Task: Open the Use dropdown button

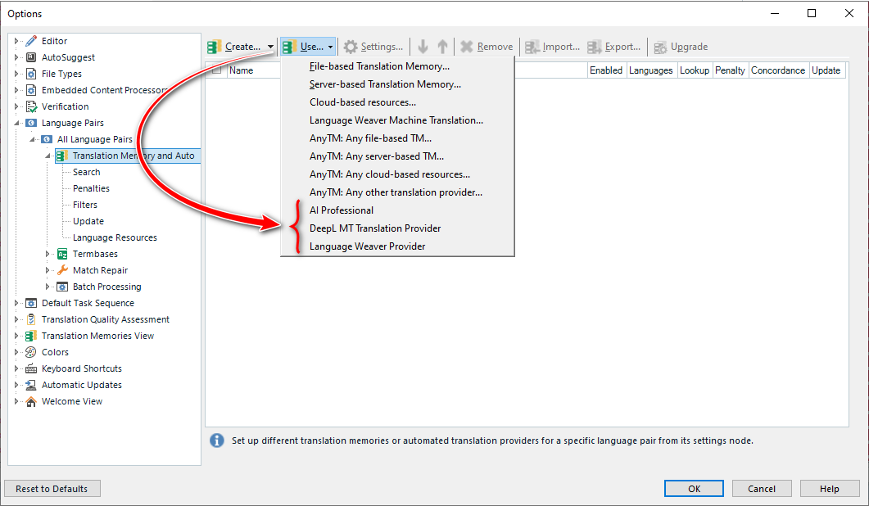Action: click(308, 47)
